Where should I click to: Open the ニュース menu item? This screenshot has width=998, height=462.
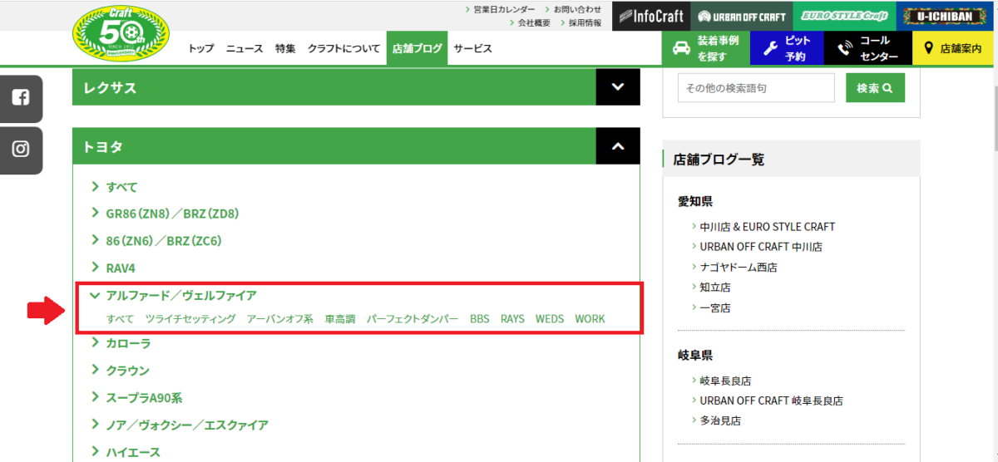245,48
